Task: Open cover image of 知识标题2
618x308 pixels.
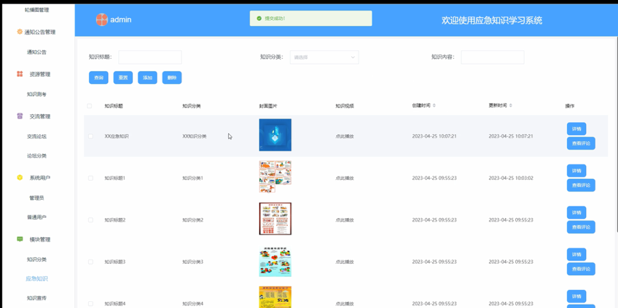Action: pos(275,219)
